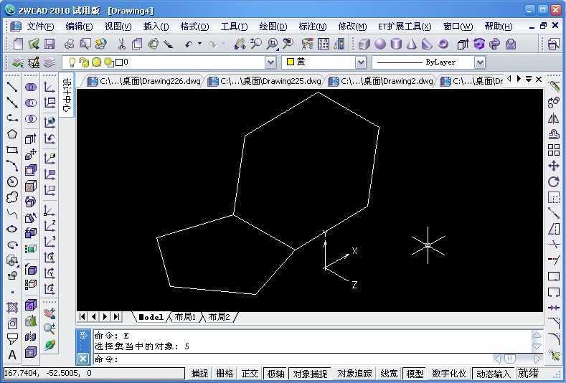Select the Mirror modify tool
Image resolution: width=566 pixels, height=383 pixels.
(553, 118)
